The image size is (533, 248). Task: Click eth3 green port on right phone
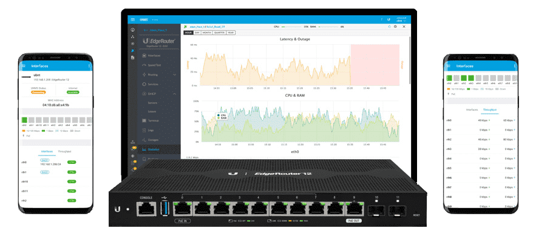(x=471, y=78)
